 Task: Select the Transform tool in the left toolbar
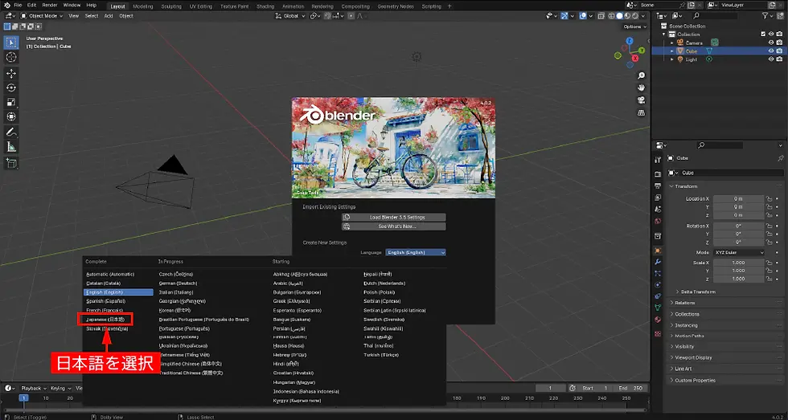[11, 117]
